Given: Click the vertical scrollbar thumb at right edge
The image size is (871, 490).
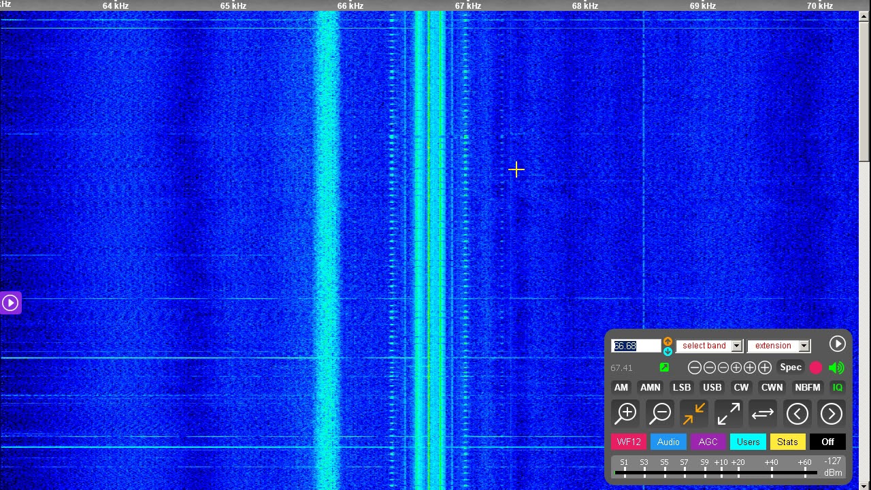Looking at the screenshot, I should [864, 92].
